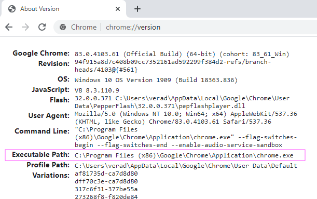Click the Executable Path value chrome.exe
The width and height of the screenshot is (317, 199).
coord(184,155)
